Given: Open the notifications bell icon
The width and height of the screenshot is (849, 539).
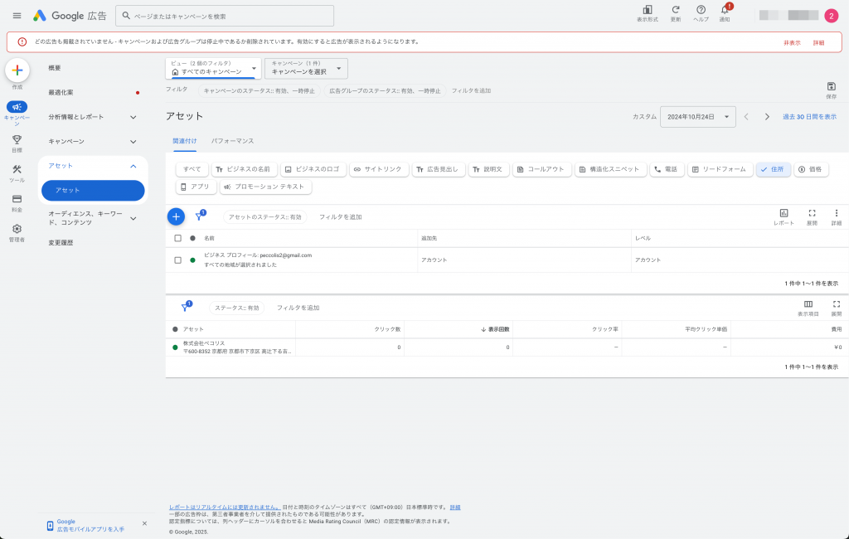Looking at the screenshot, I should 725,10.
